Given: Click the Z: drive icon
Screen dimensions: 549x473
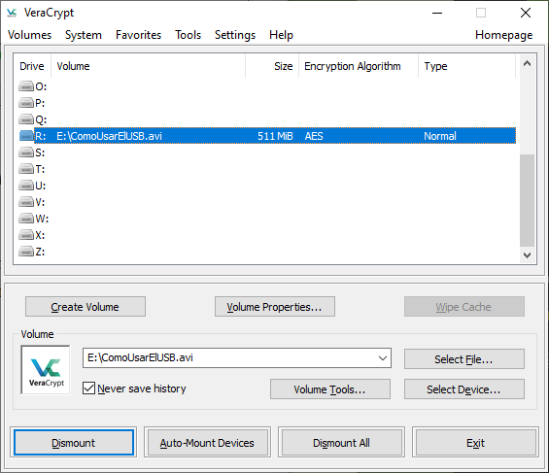Looking at the screenshot, I should [26, 252].
